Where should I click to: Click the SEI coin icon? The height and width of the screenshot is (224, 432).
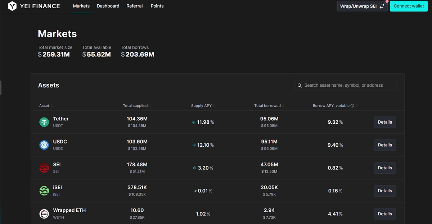pyautogui.click(x=44, y=168)
